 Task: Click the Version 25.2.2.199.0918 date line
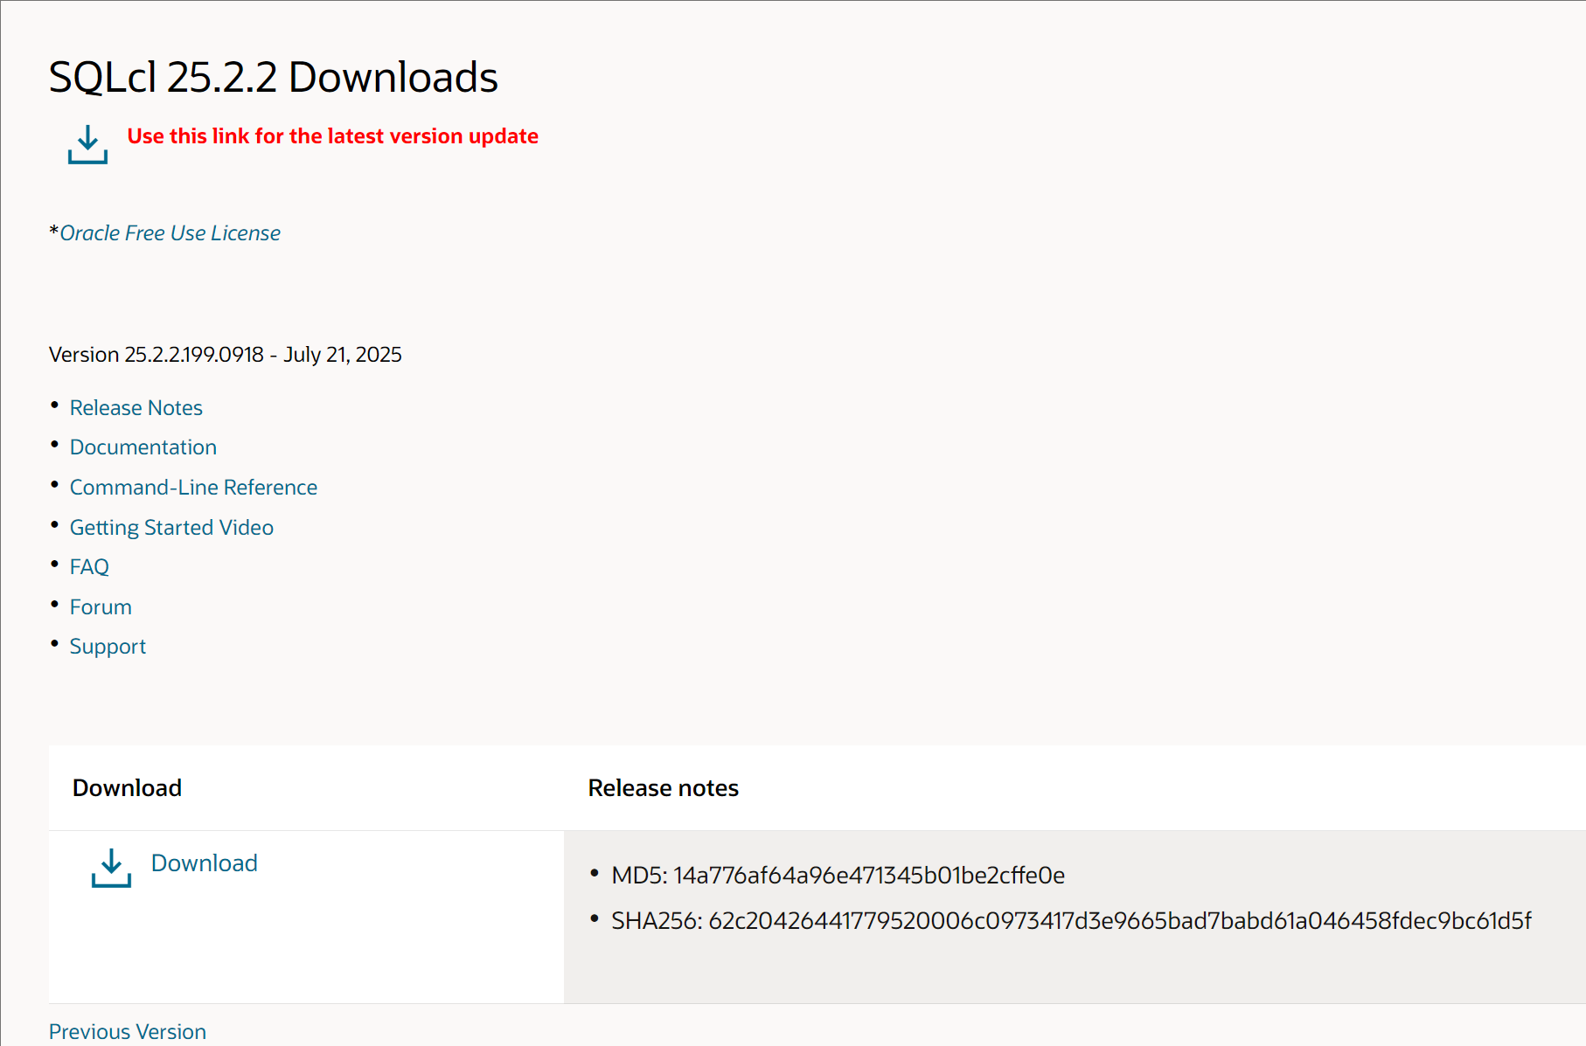225,355
